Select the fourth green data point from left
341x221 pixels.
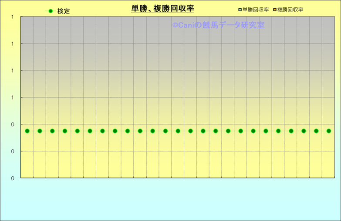(65, 131)
